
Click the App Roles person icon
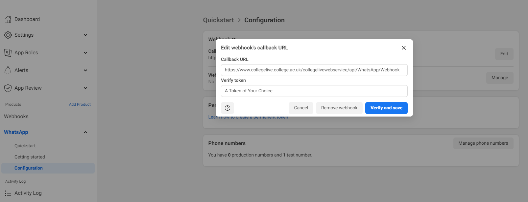click(x=8, y=53)
